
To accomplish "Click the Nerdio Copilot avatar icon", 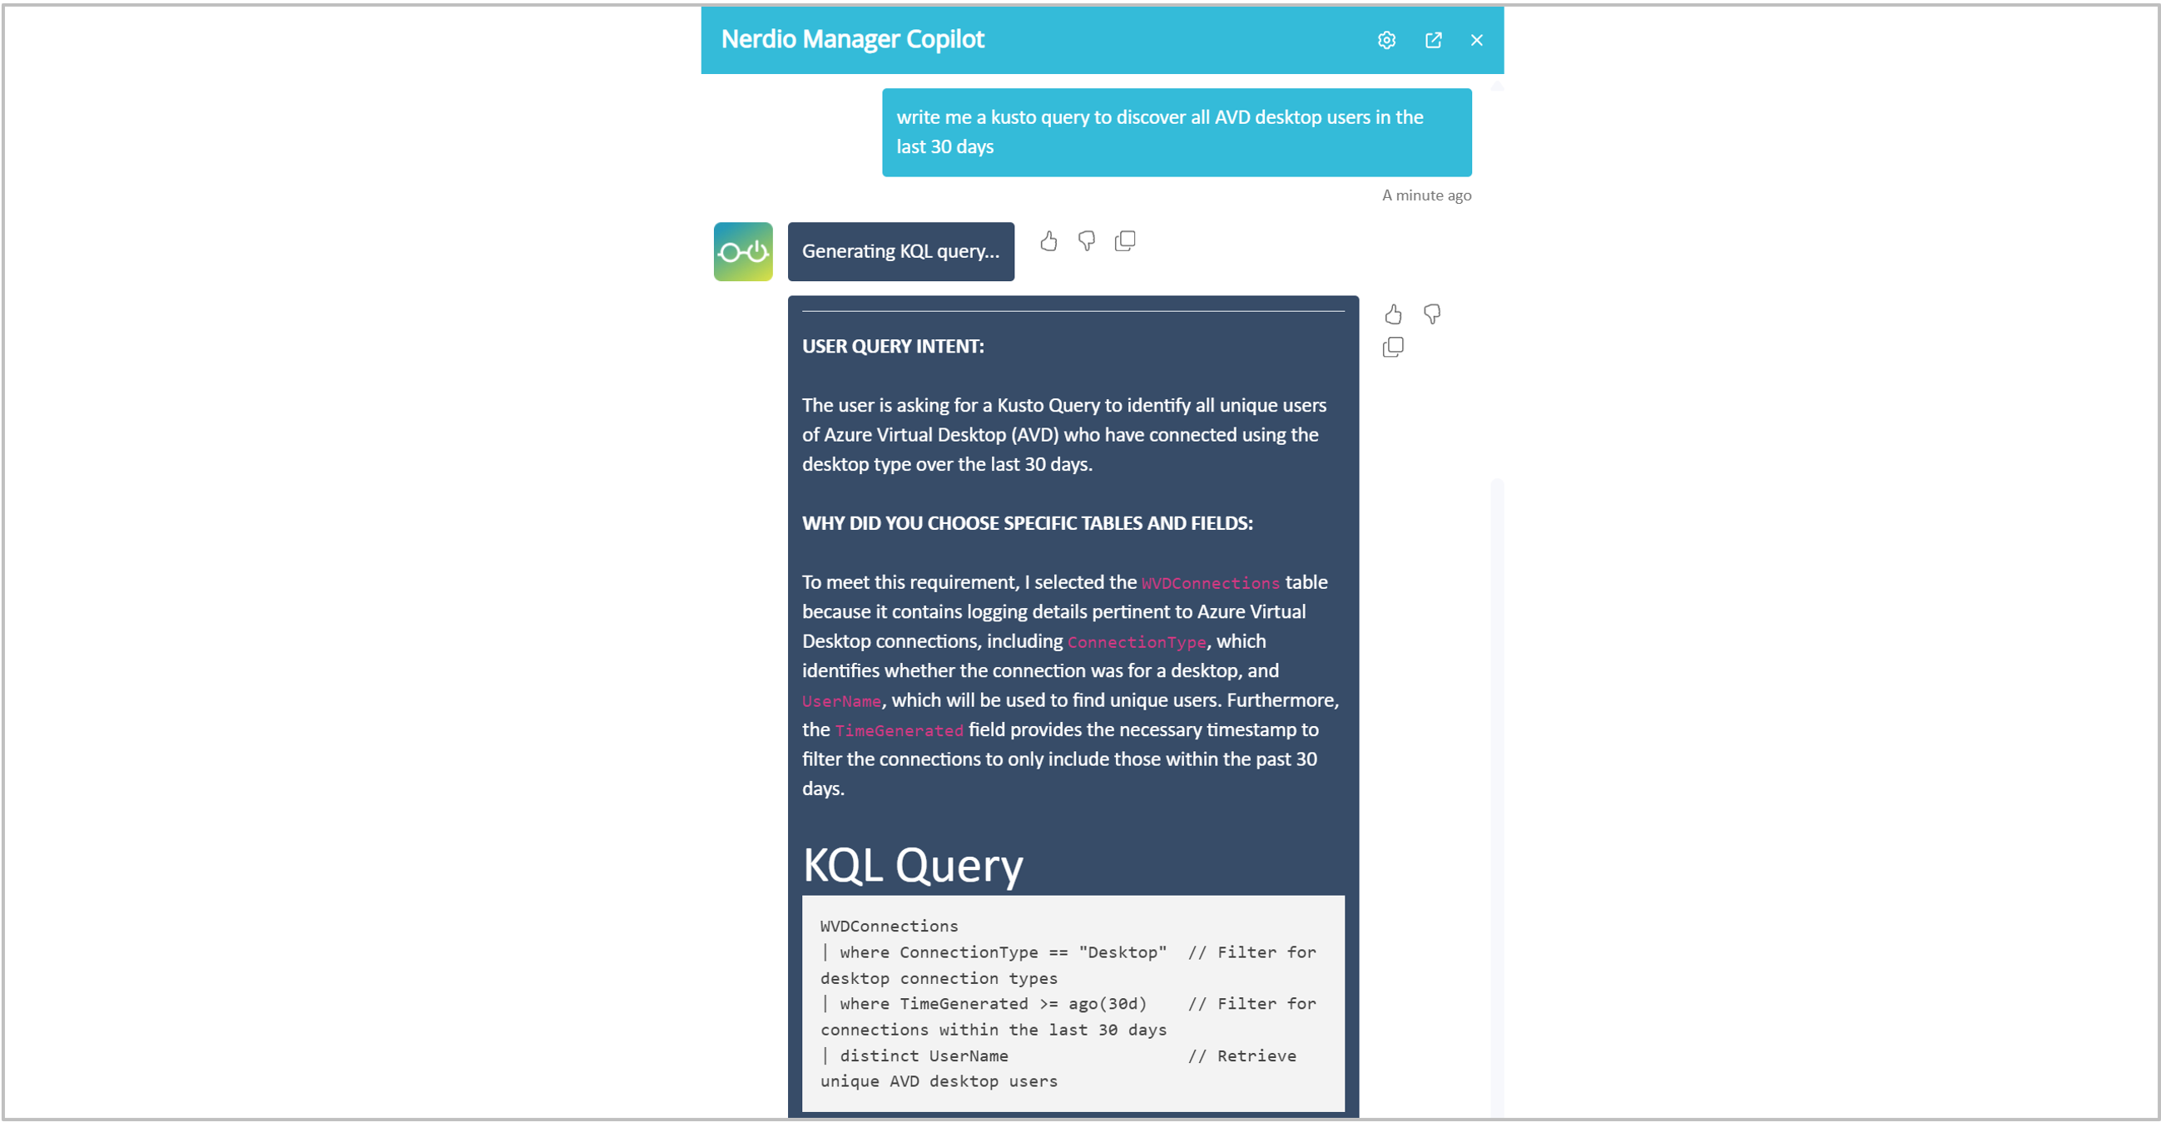I will 742,251.
